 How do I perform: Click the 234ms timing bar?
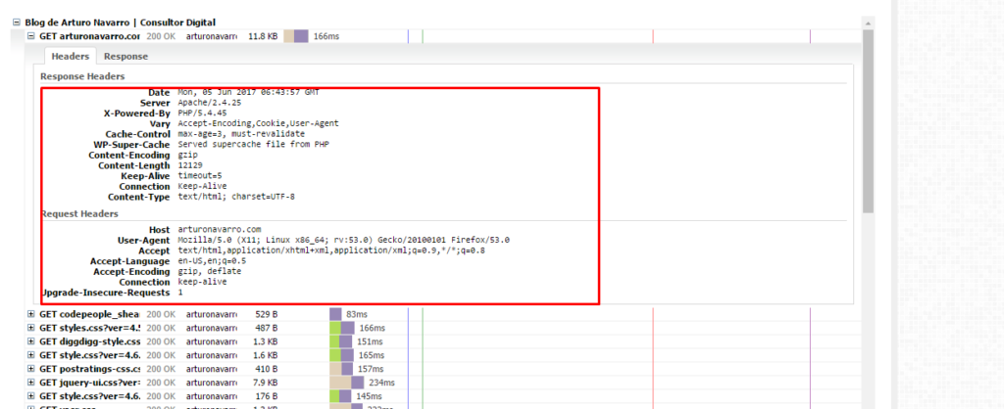[347, 383]
